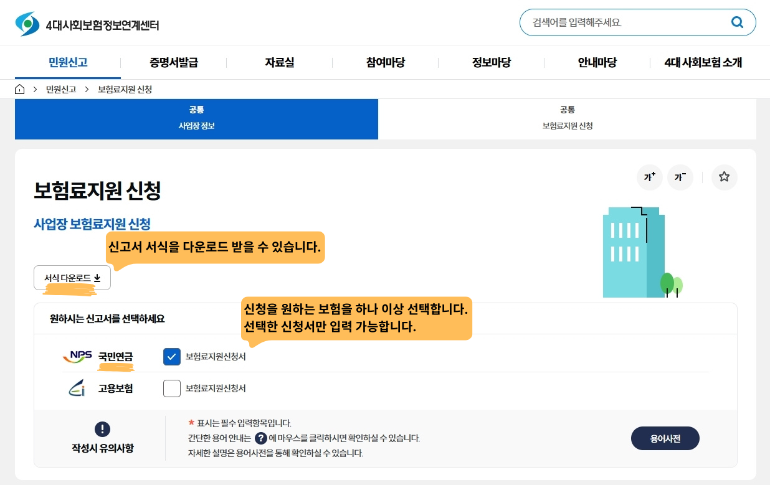This screenshot has height=485, width=770.
Task: Decrease font size with 가- icon
Action: click(x=680, y=177)
